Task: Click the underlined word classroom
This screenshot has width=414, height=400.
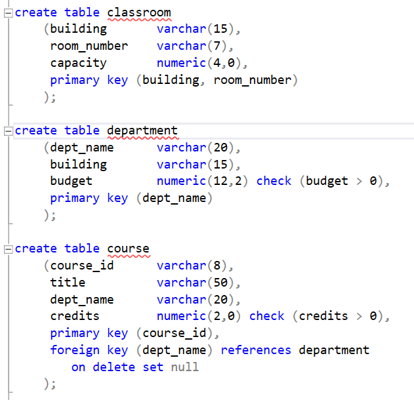Action: click(139, 12)
